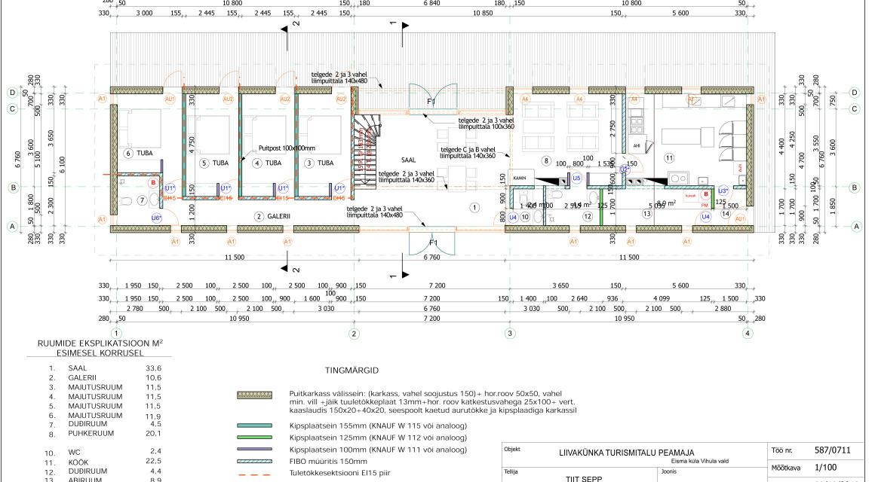The width and height of the screenshot is (875, 482).
Task: Click the blue U6* door marker
Action: click(x=156, y=218)
